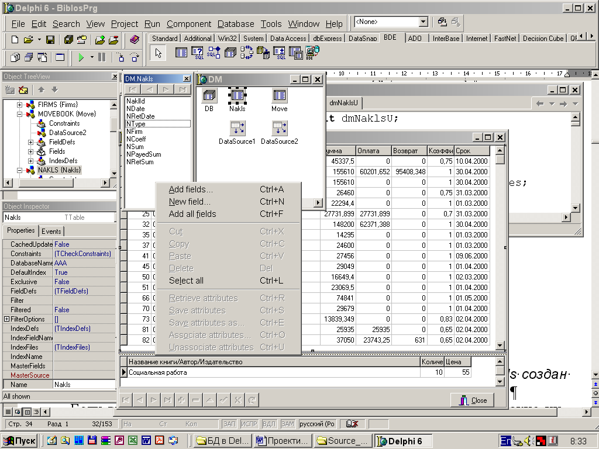This screenshot has width=599, height=449.
Task: Click the NType field in DM.Nakls
Action: 157,124
